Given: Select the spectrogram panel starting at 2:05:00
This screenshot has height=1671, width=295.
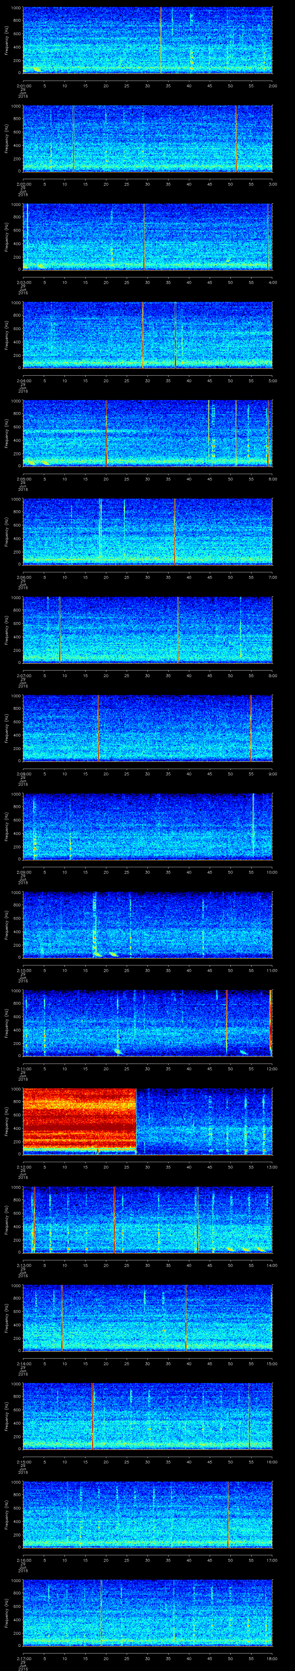Looking at the screenshot, I should [x=147, y=433].
